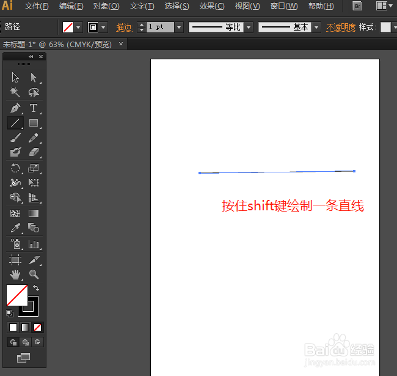Open the 对象(O) menu
This screenshot has height=376, width=397.
tap(106, 6)
